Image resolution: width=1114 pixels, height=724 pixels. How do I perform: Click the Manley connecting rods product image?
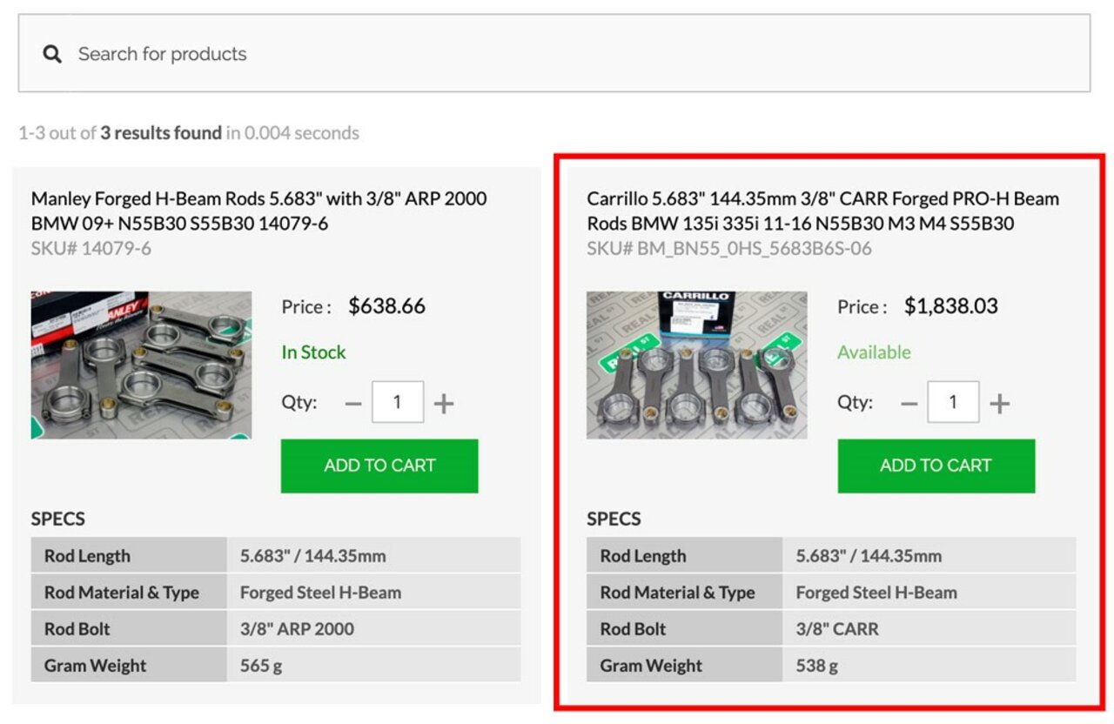(x=141, y=365)
